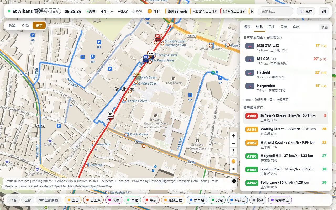Switch map style to 街道
This screenshot has height=210, width=336.
(x=25, y=25)
